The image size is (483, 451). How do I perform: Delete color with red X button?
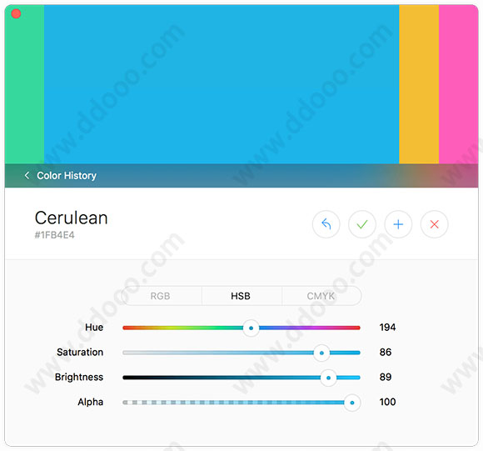[x=434, y=224]
